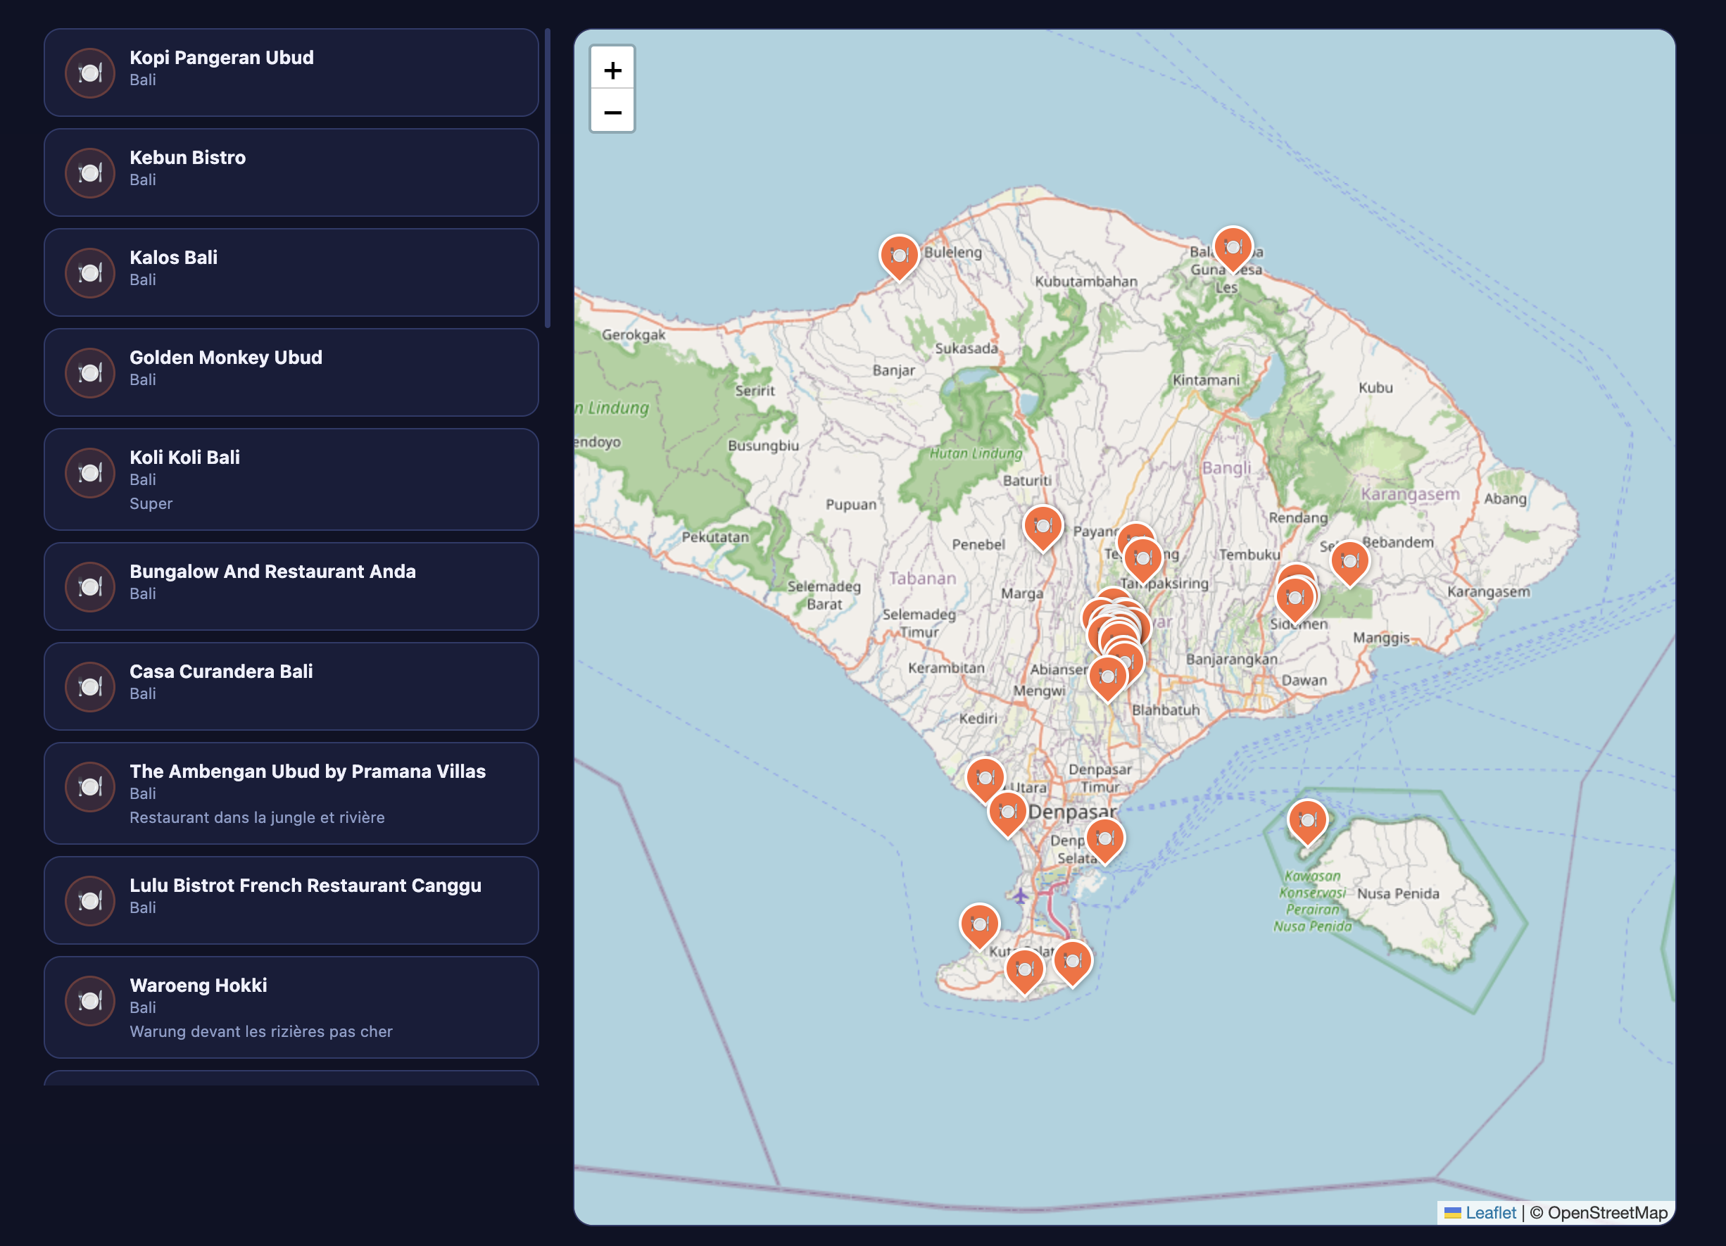
Task: Select The Ambengan Ubud restaurant icon
Action: [x=90, y=787]
